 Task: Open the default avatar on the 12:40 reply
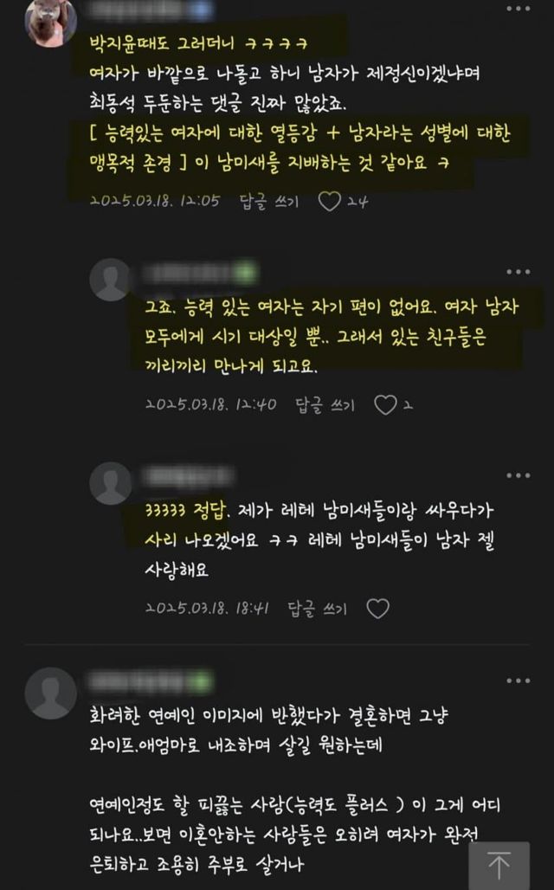tap(111, 280)
